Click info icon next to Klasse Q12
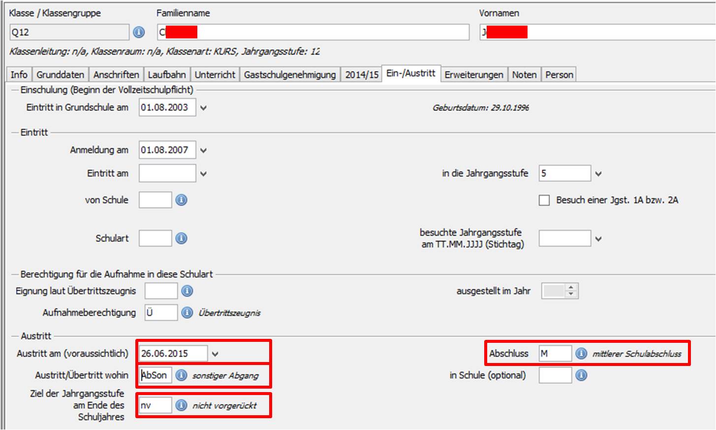The height and width of the screenshot is (430, 716). tap(139, 32)
